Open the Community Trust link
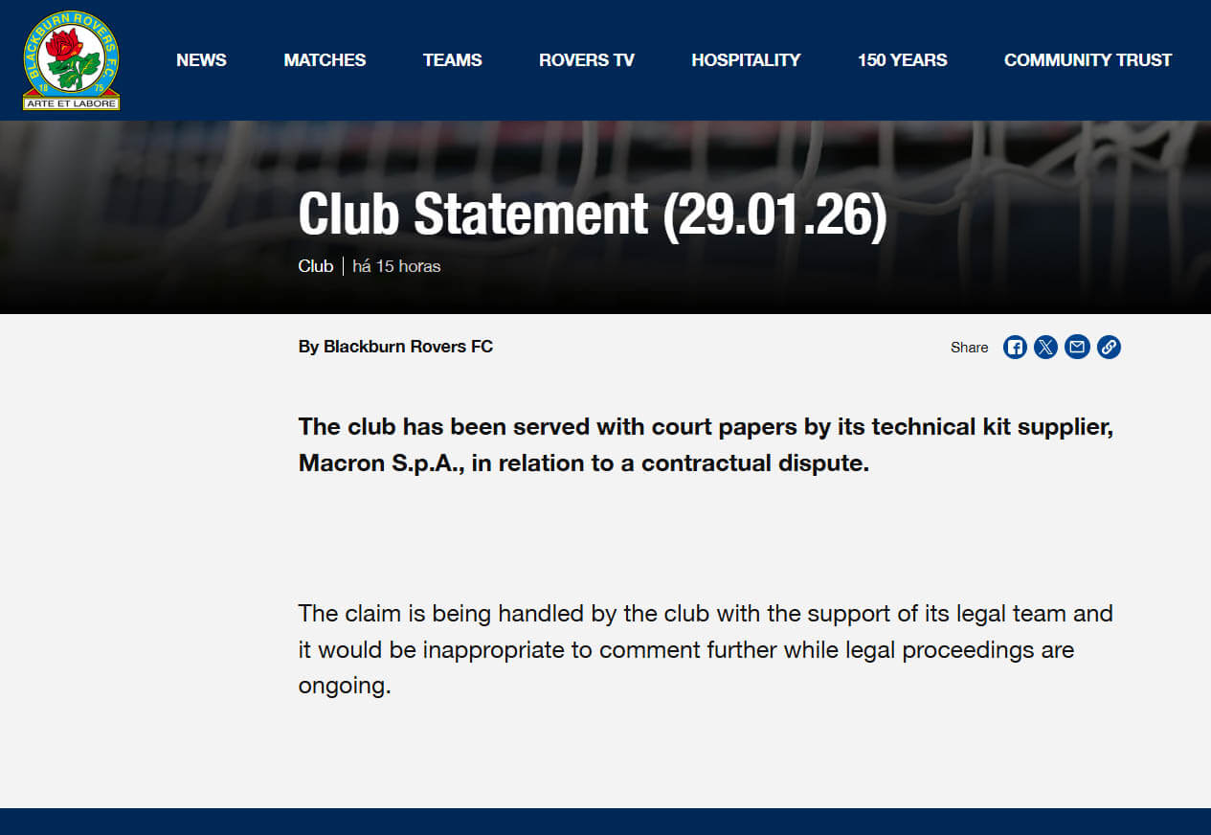The width and height of the screenshot is (1211, 835). point(1088,60)
